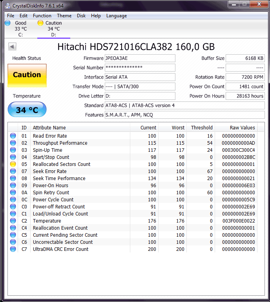Click yellow icon of Reallocated Sectors Count row
The image size is (270, 302).
coord(13,164)
